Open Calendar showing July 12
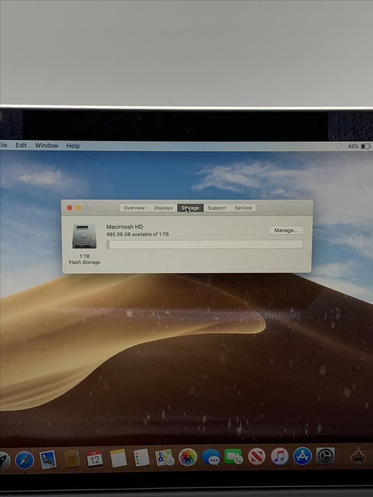Viewport: 373px width, 497px height. (x=94, y=459)
